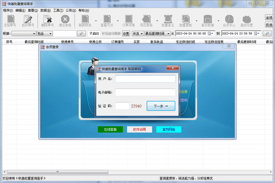Click the search magnifier next to keyword field
This screenshot has width=275, height=183.
point(81,33)
